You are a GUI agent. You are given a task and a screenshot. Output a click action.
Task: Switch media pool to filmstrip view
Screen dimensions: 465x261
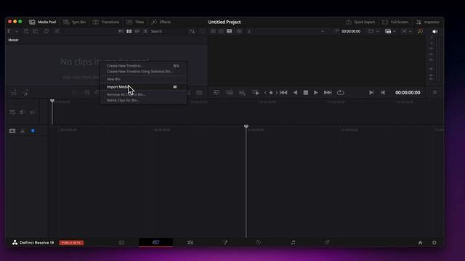point(137,31)
